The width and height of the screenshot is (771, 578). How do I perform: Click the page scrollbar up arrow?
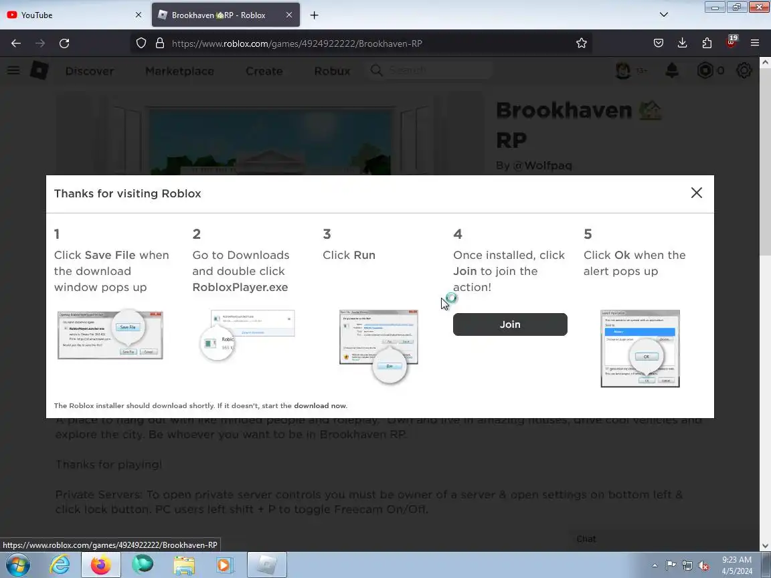click(764, 62)
